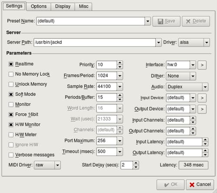Open the Options tab
Screen dimensions: 217x193
pos(39,7)
